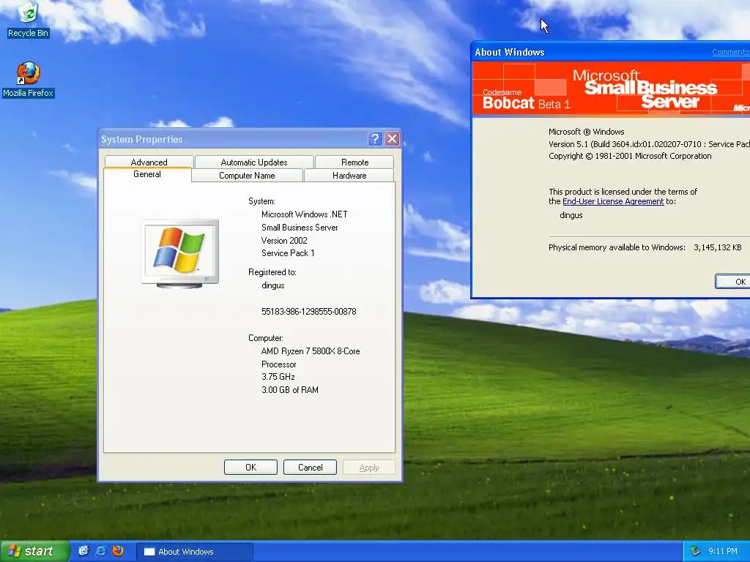
Task: Open the Computer Name tab
Action: [247, 176]
